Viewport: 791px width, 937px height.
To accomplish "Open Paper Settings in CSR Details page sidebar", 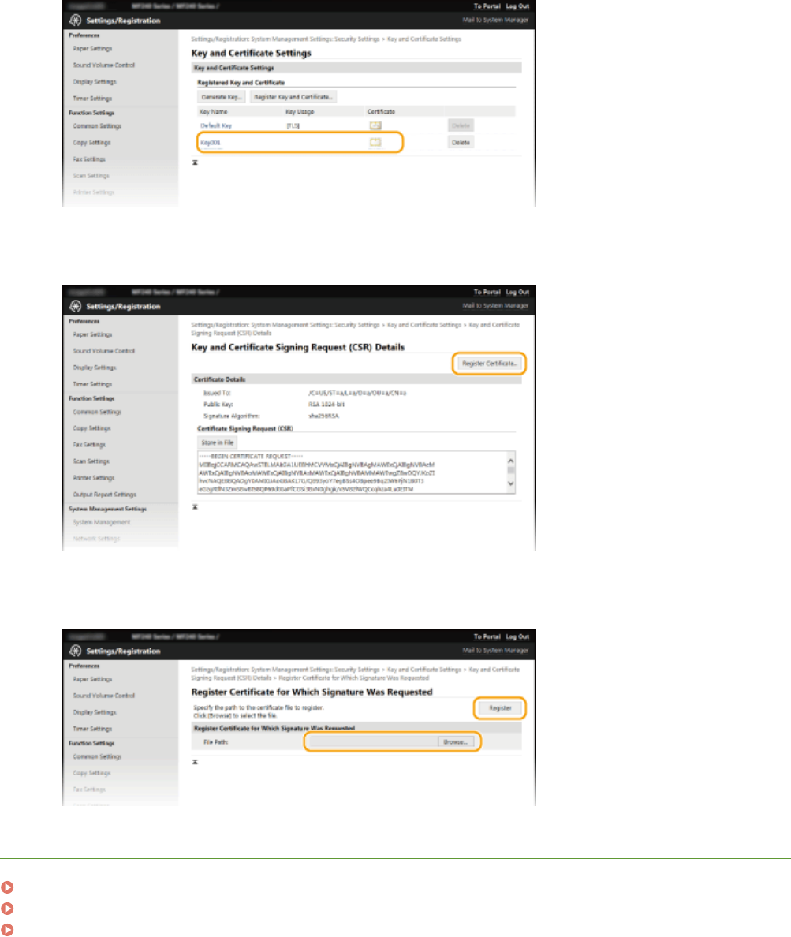I will [x=92, y=334].
